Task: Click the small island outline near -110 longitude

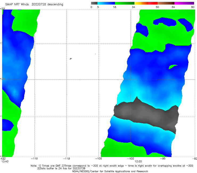Action: pyautogui.click(x=71, y=59)
